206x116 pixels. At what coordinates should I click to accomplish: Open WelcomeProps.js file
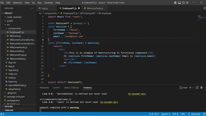[x=18, y=55]
